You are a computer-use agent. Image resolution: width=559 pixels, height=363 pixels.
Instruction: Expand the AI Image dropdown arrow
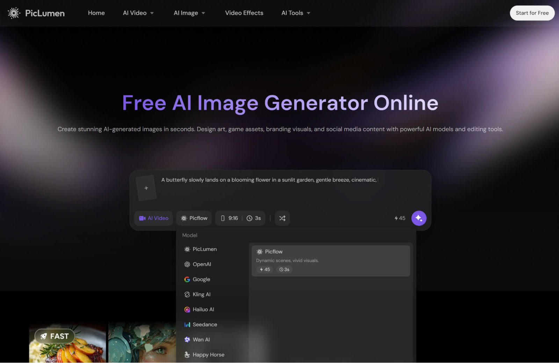(x=203, y=13)
